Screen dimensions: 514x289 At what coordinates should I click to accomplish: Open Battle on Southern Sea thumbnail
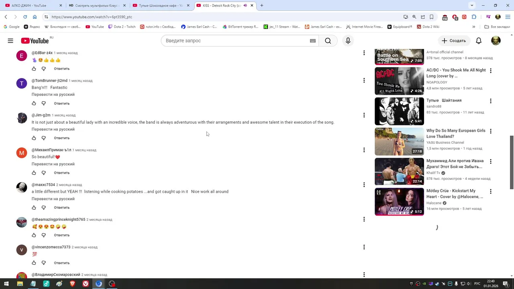[399, 57]
